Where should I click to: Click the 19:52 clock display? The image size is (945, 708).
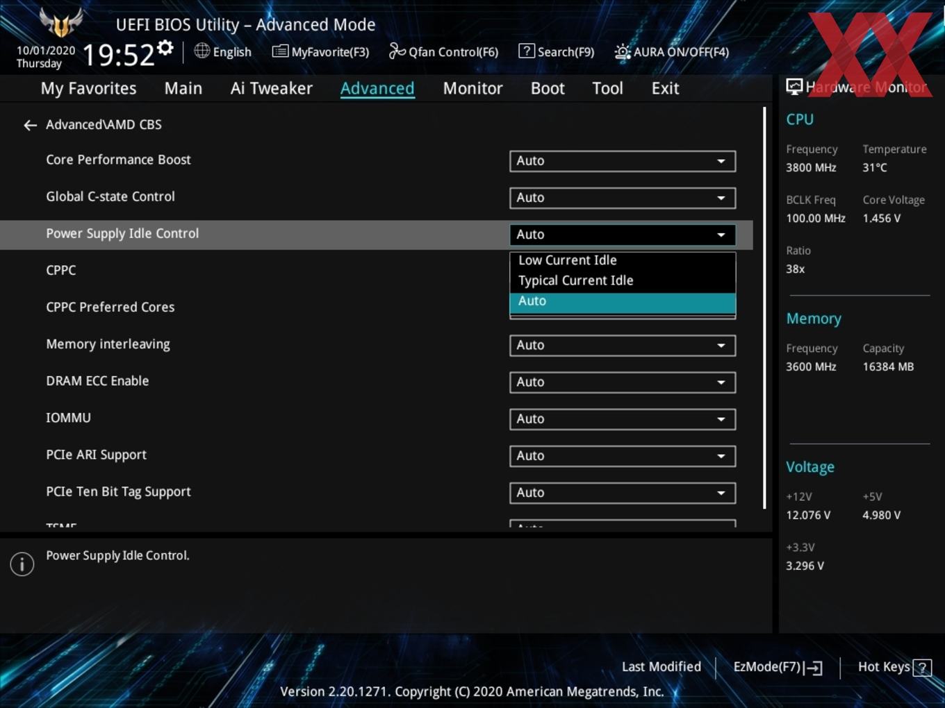coord(118,55)
